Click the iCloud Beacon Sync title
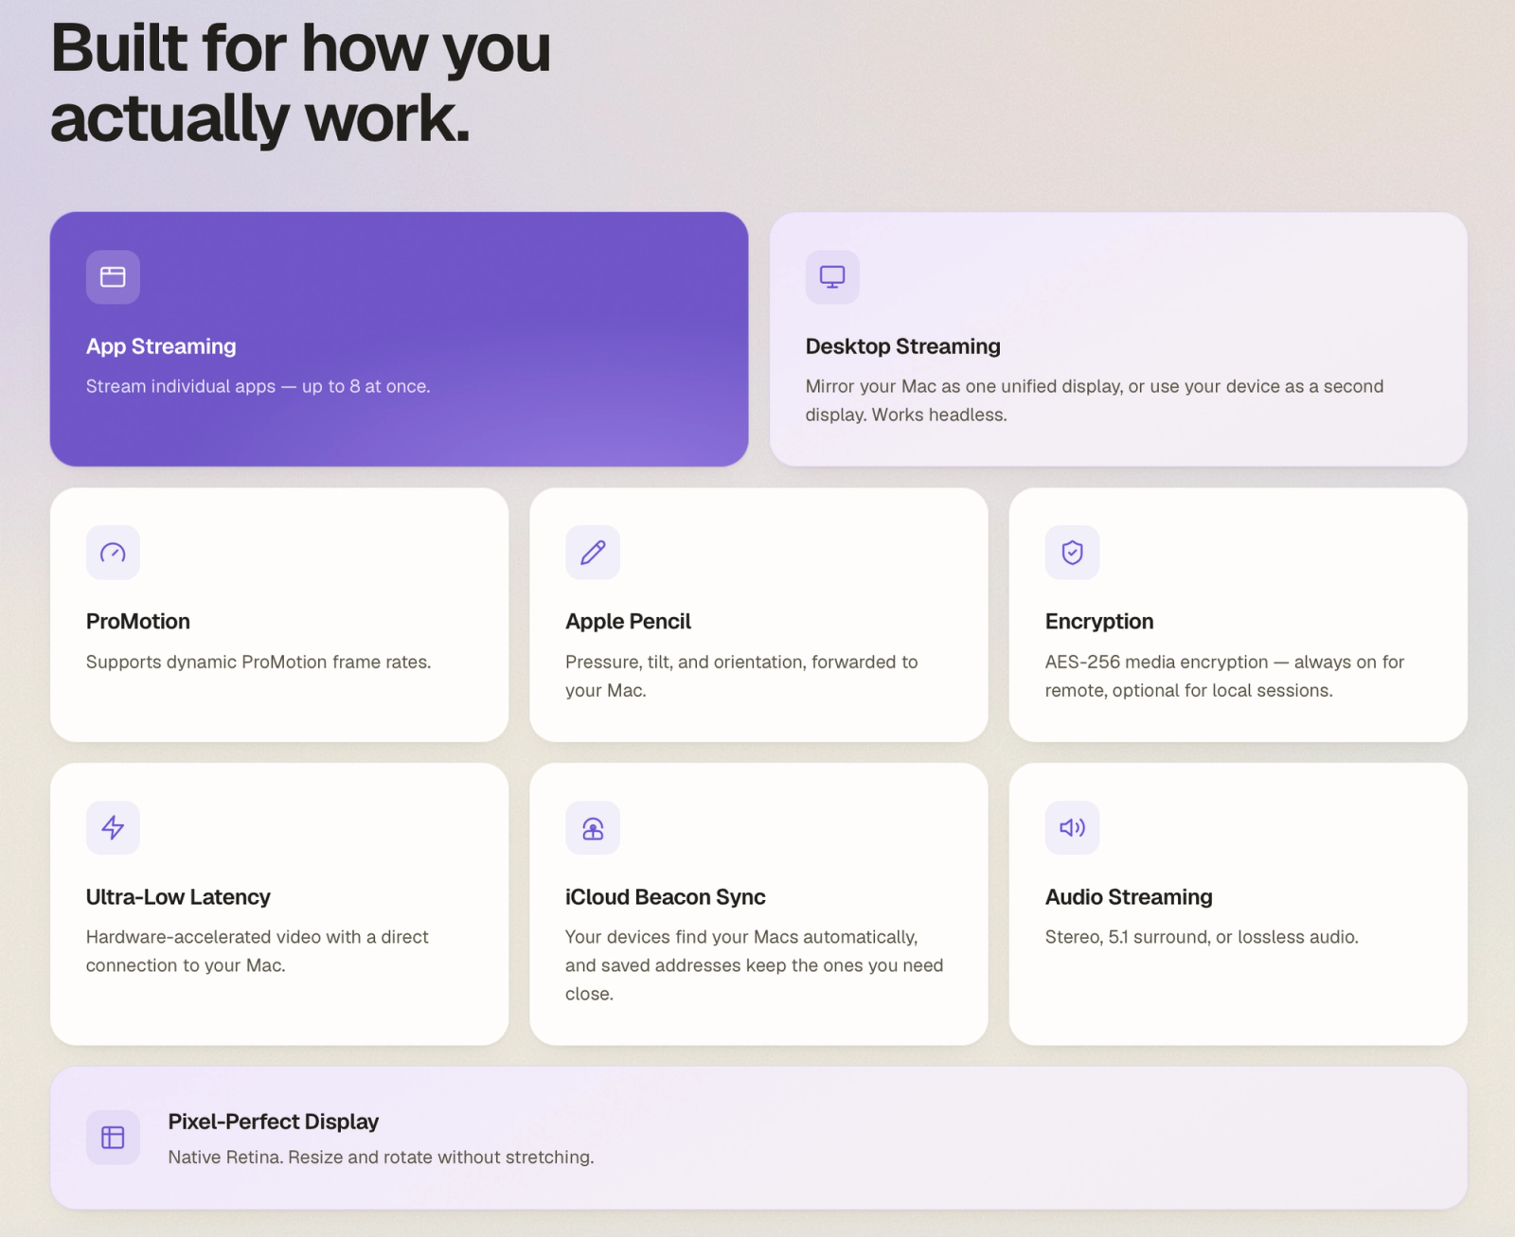 pyautogui.click(x=666, y=897)
